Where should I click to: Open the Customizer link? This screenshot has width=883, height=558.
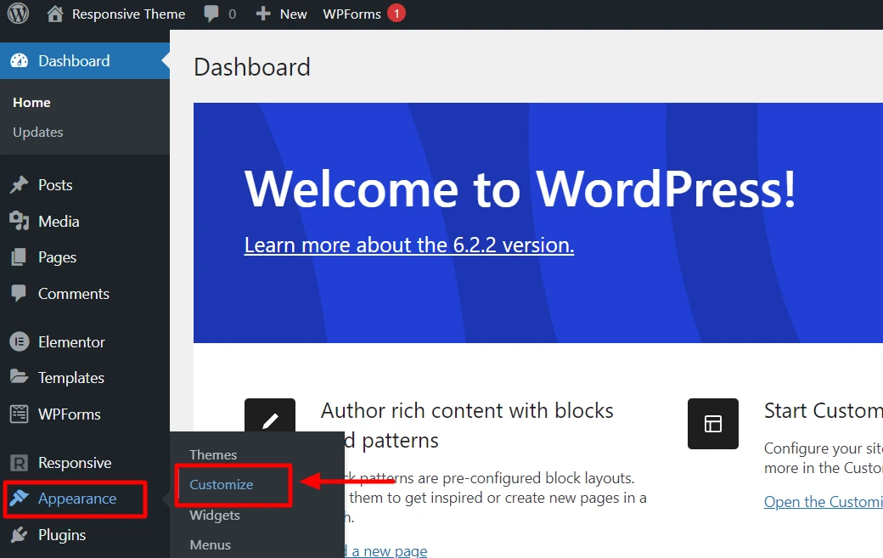click(x=824, y=502)
